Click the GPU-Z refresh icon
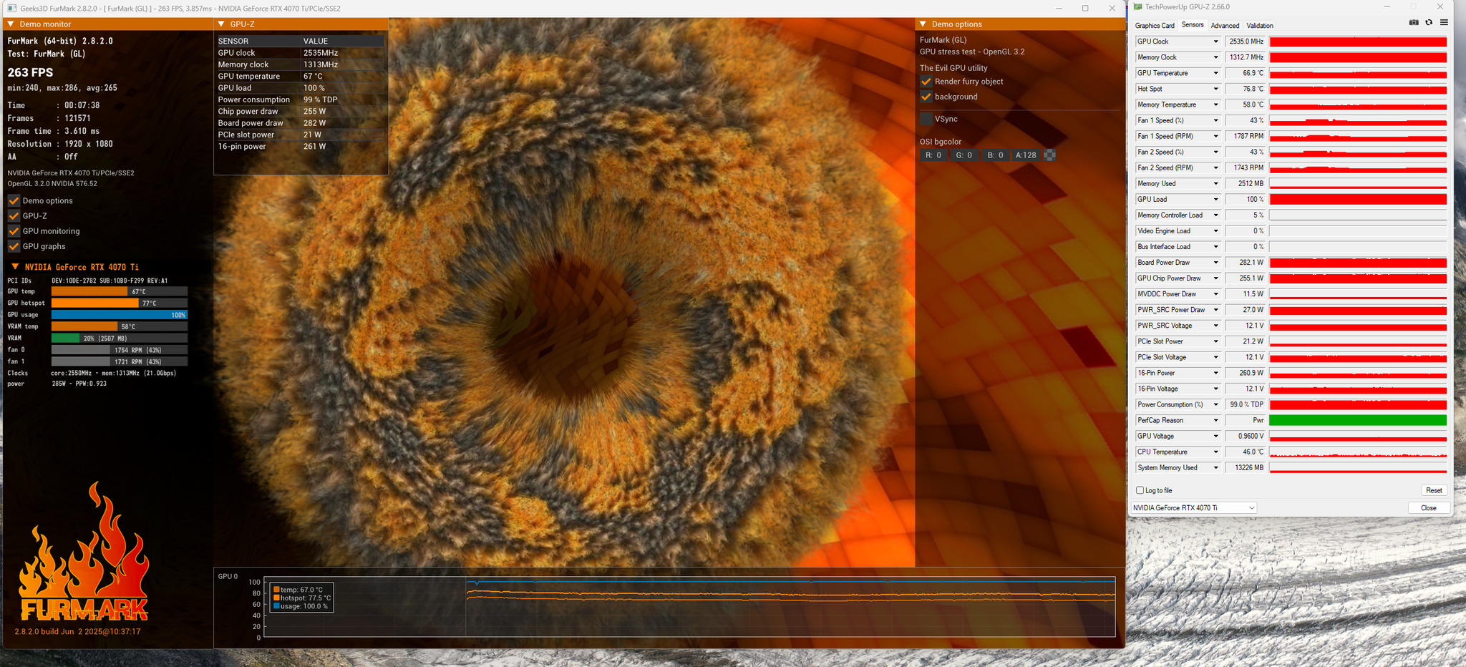Viewport: 1466px width, 667px height. tap(1429, 23)
